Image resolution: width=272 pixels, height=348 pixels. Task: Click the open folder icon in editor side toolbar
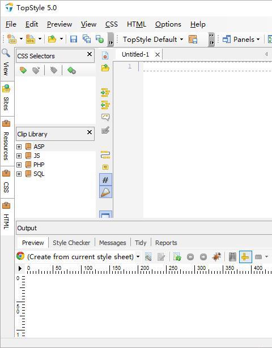[x=105, y=68]
